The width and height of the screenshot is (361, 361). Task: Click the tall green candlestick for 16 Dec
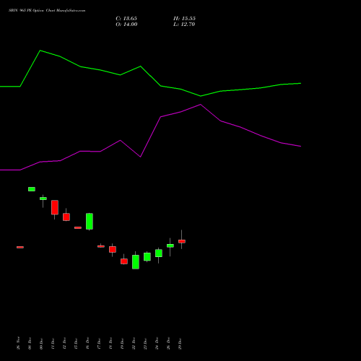(90, 221)
